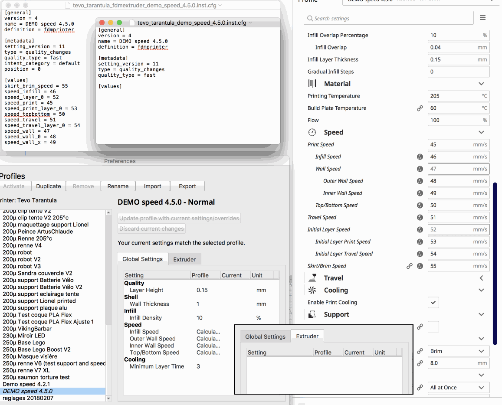Click the link icon next to Brim dropdown
The image size is (502, 405).
click(420, 351)
